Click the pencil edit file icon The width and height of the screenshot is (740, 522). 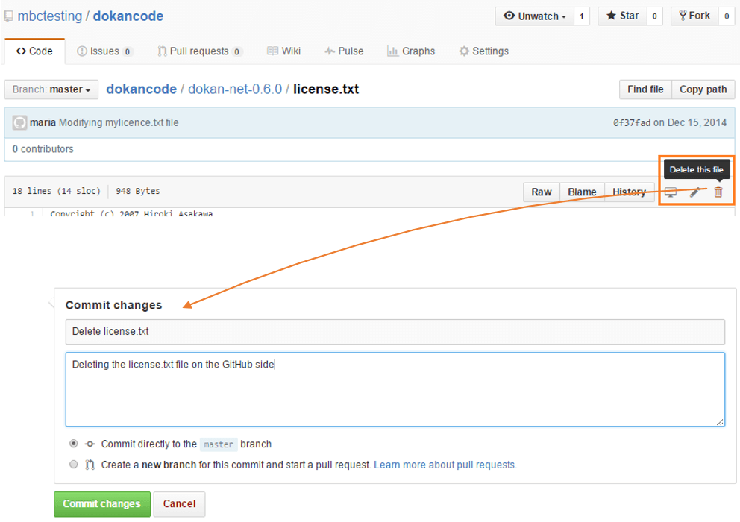694,192
